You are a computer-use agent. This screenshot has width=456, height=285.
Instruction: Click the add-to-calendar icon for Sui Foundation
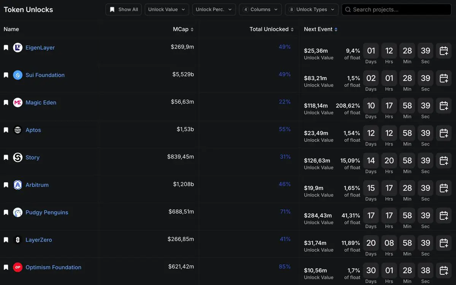pos(443,78)
